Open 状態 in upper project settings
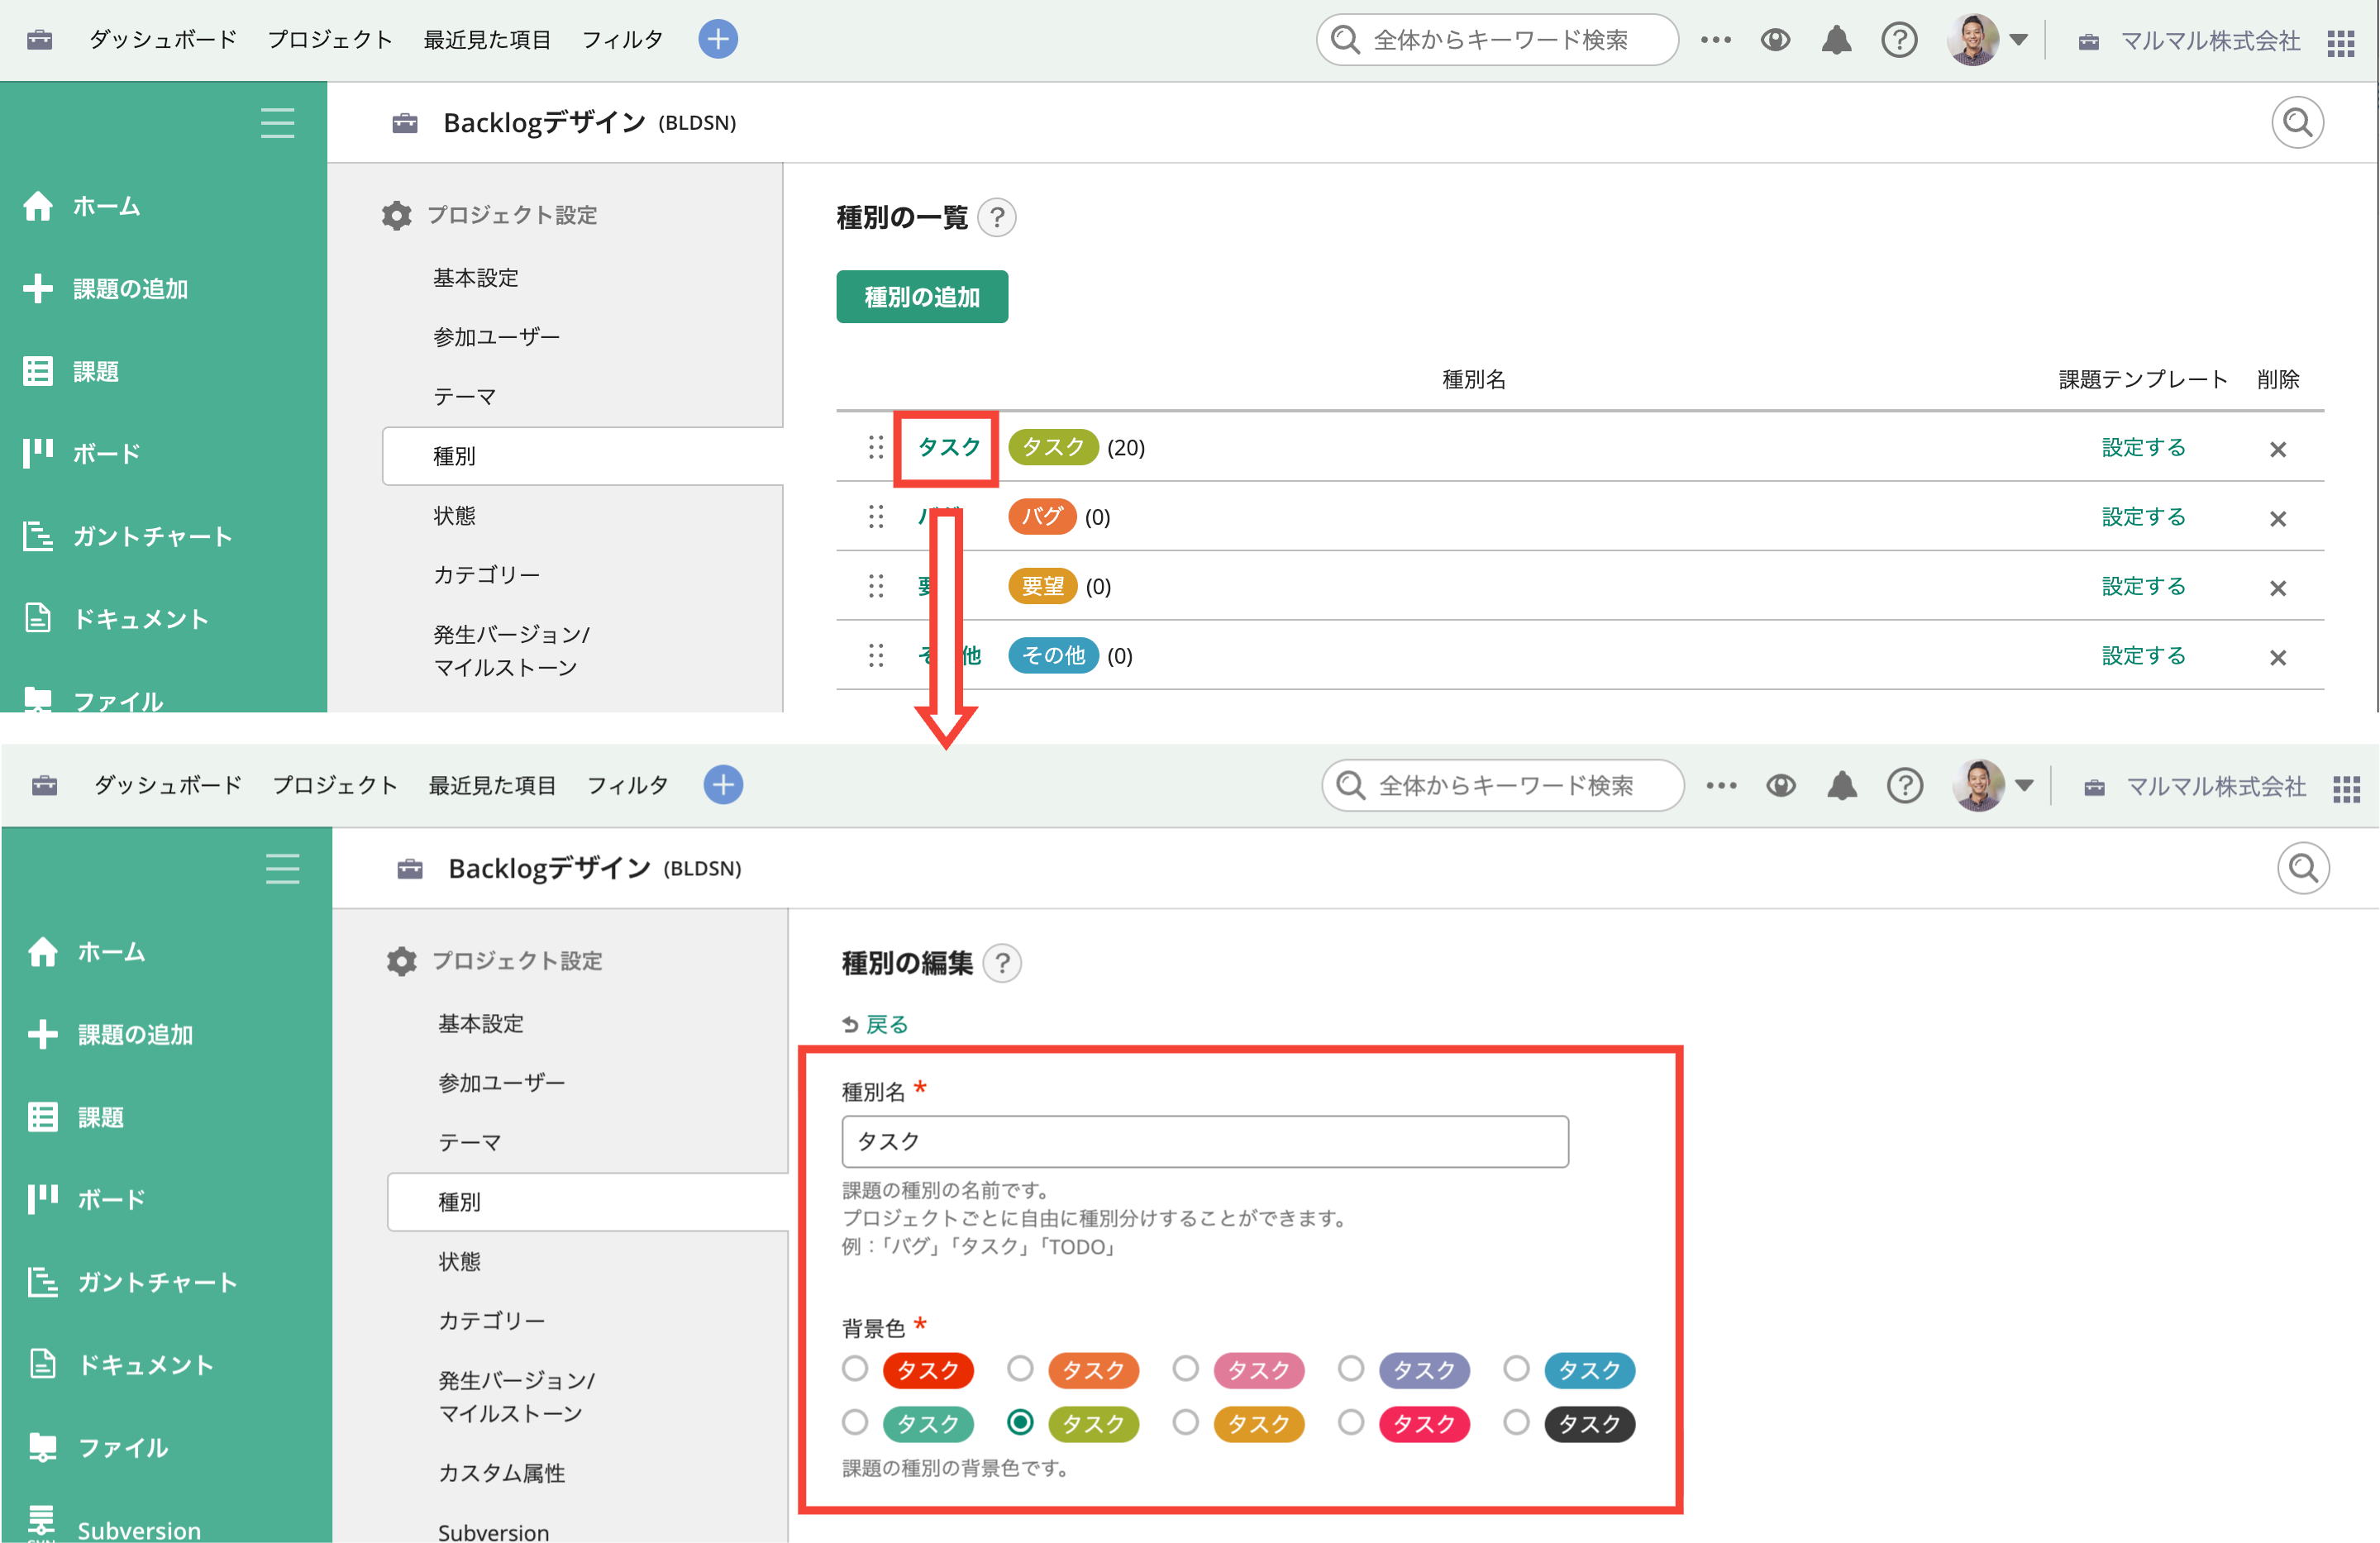Image resolution: width=2380 pixels, height=1543 pixels. [x=454, y=515]
